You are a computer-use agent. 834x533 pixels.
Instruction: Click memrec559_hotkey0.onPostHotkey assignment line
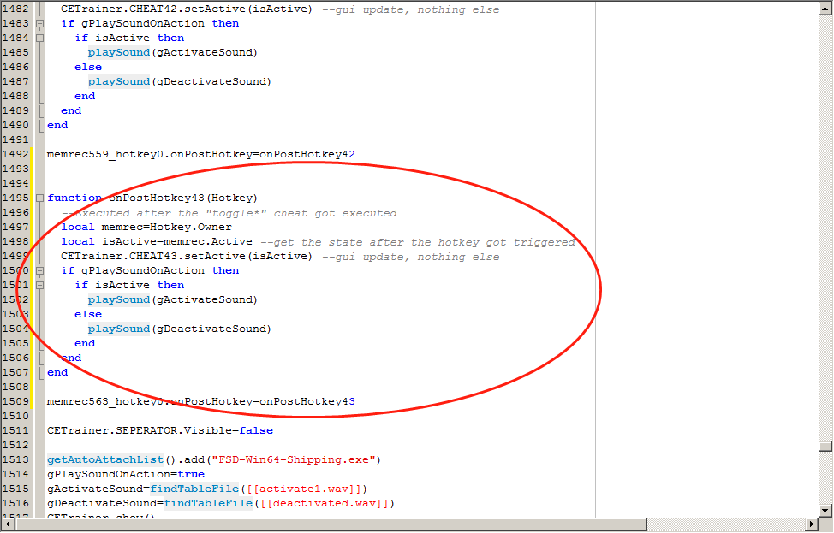click(x=200, y=154)
